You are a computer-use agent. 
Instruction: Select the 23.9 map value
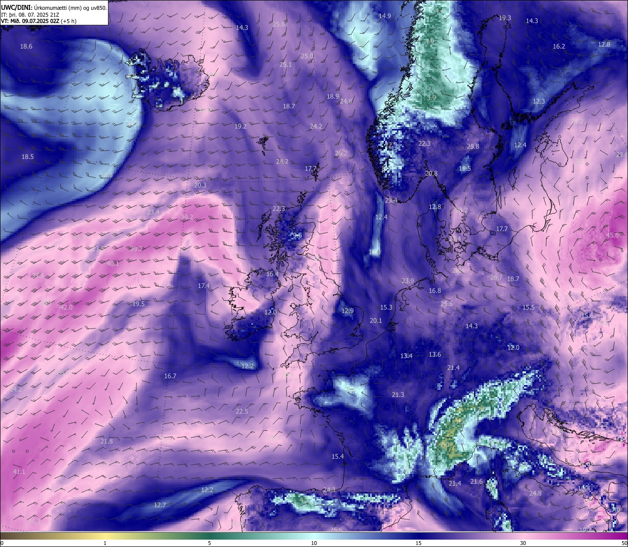tap(408, 281)
